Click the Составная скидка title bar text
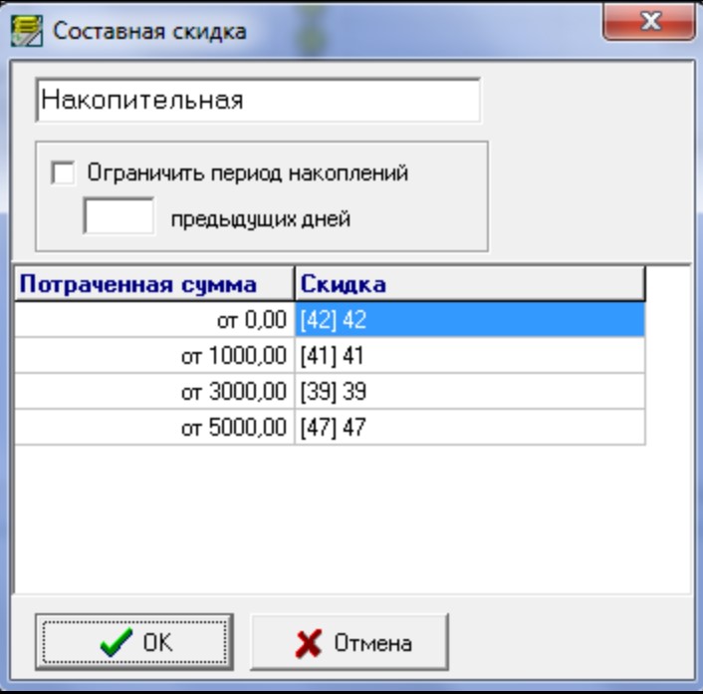 pyautogui.click(x=149, y=31)
